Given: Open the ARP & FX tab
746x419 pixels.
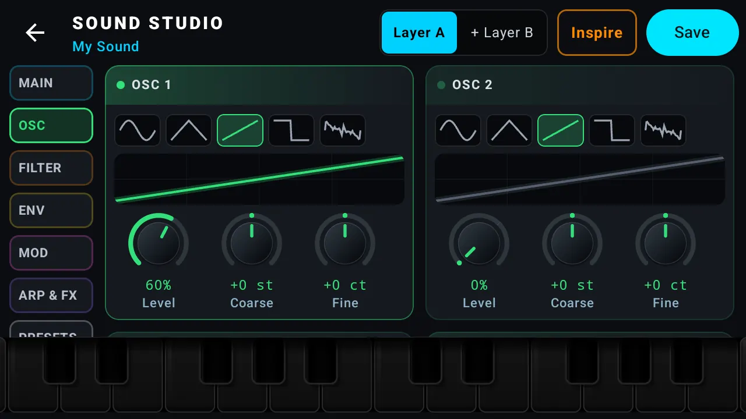Looking at the screenshot, I should pos(51,295).
